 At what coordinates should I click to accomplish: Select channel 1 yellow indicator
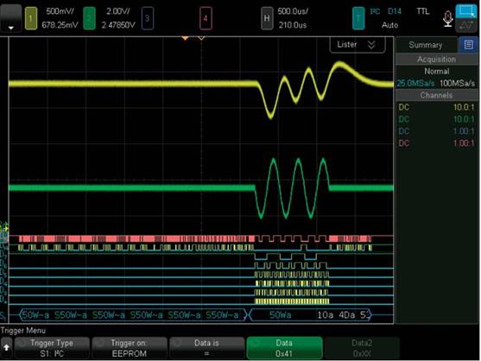31,18
